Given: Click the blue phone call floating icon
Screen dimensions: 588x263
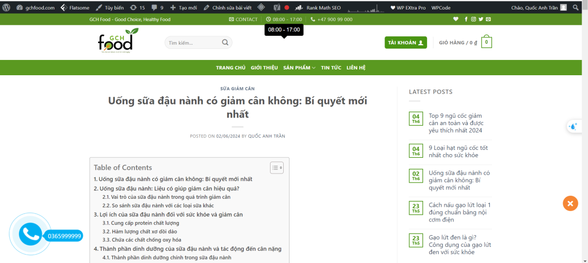Looking at the screenshot, I should pos(30,234).
